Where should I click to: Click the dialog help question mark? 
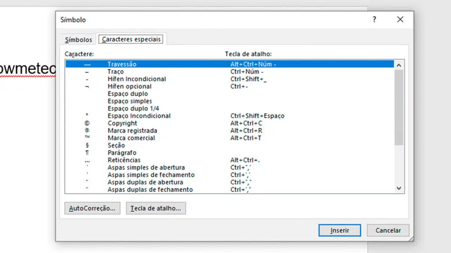(x=374, y=19)
